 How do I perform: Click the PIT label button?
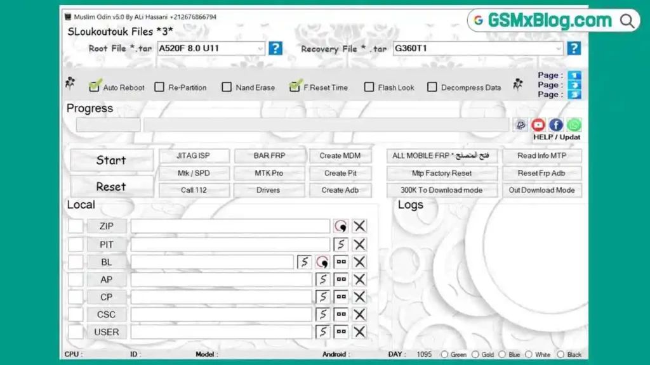[x=107, y=244]
